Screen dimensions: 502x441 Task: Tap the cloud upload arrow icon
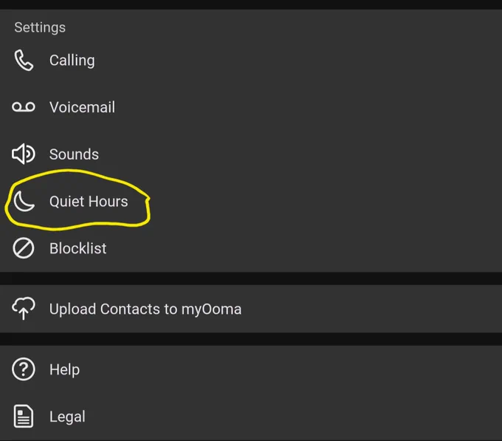[x=24, y=308]
